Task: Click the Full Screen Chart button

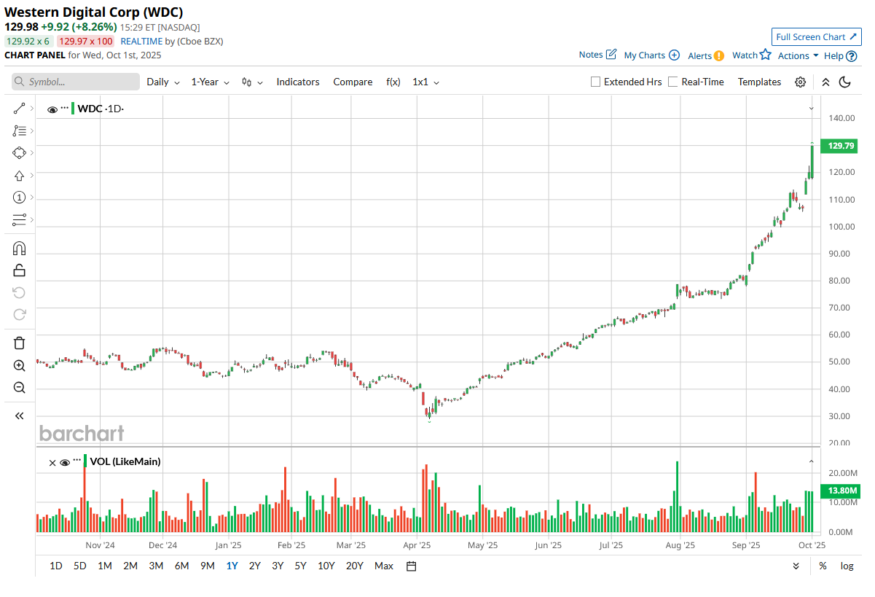Action: [x=816, y=37]
